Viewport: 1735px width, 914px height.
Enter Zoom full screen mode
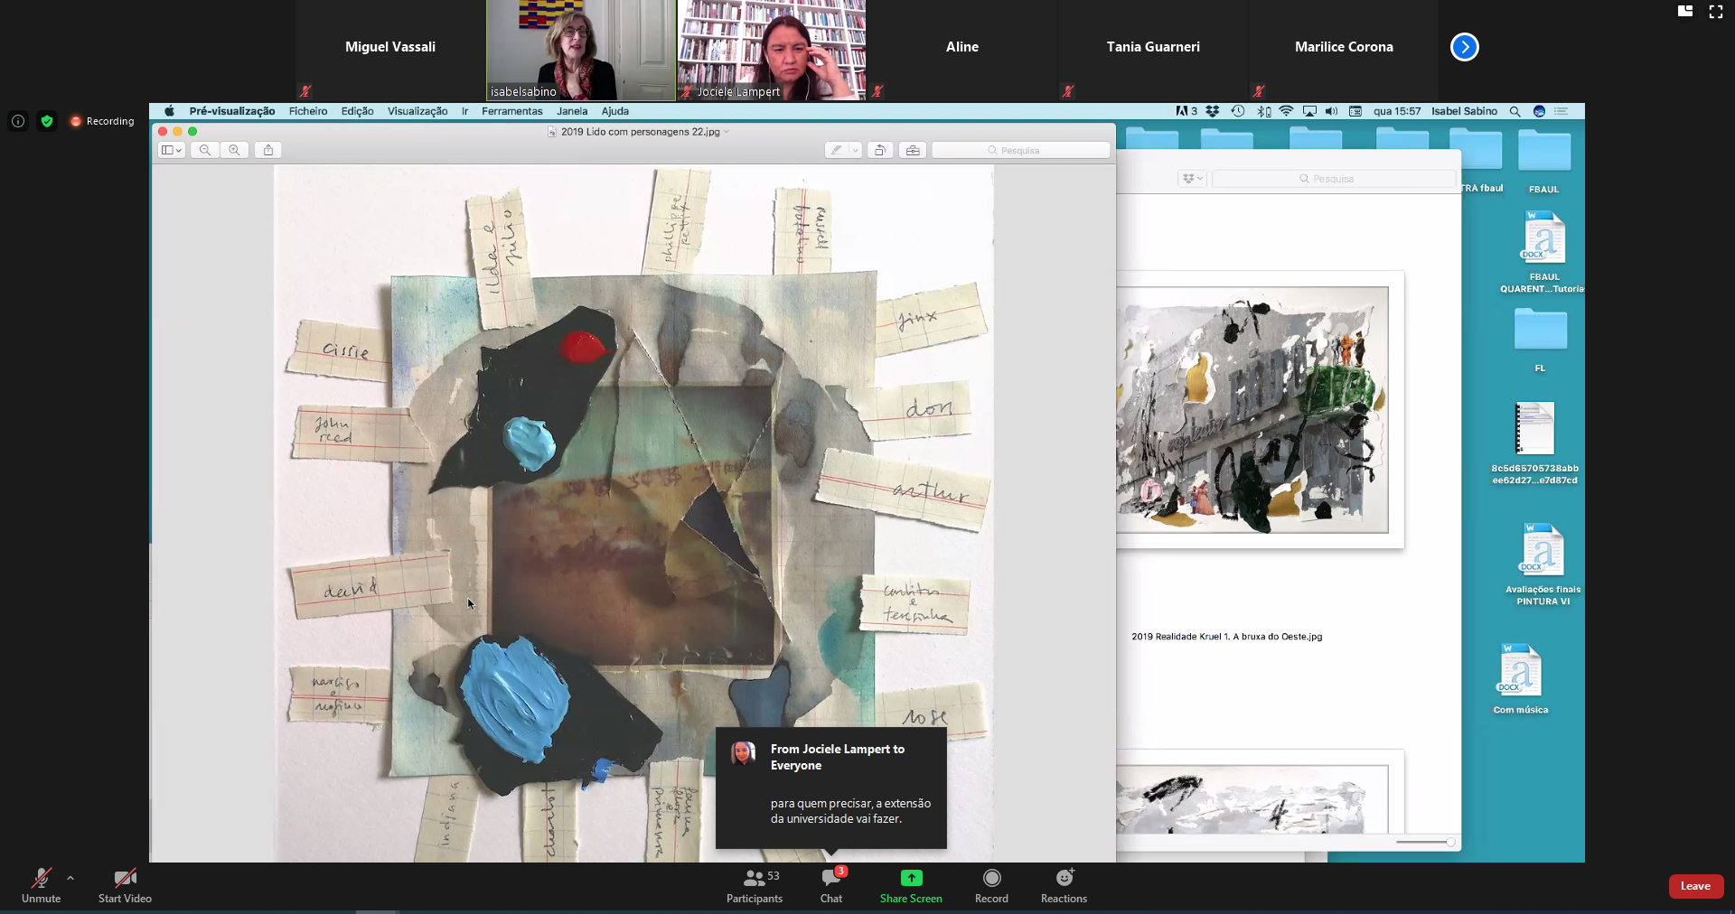[1716, 11]
